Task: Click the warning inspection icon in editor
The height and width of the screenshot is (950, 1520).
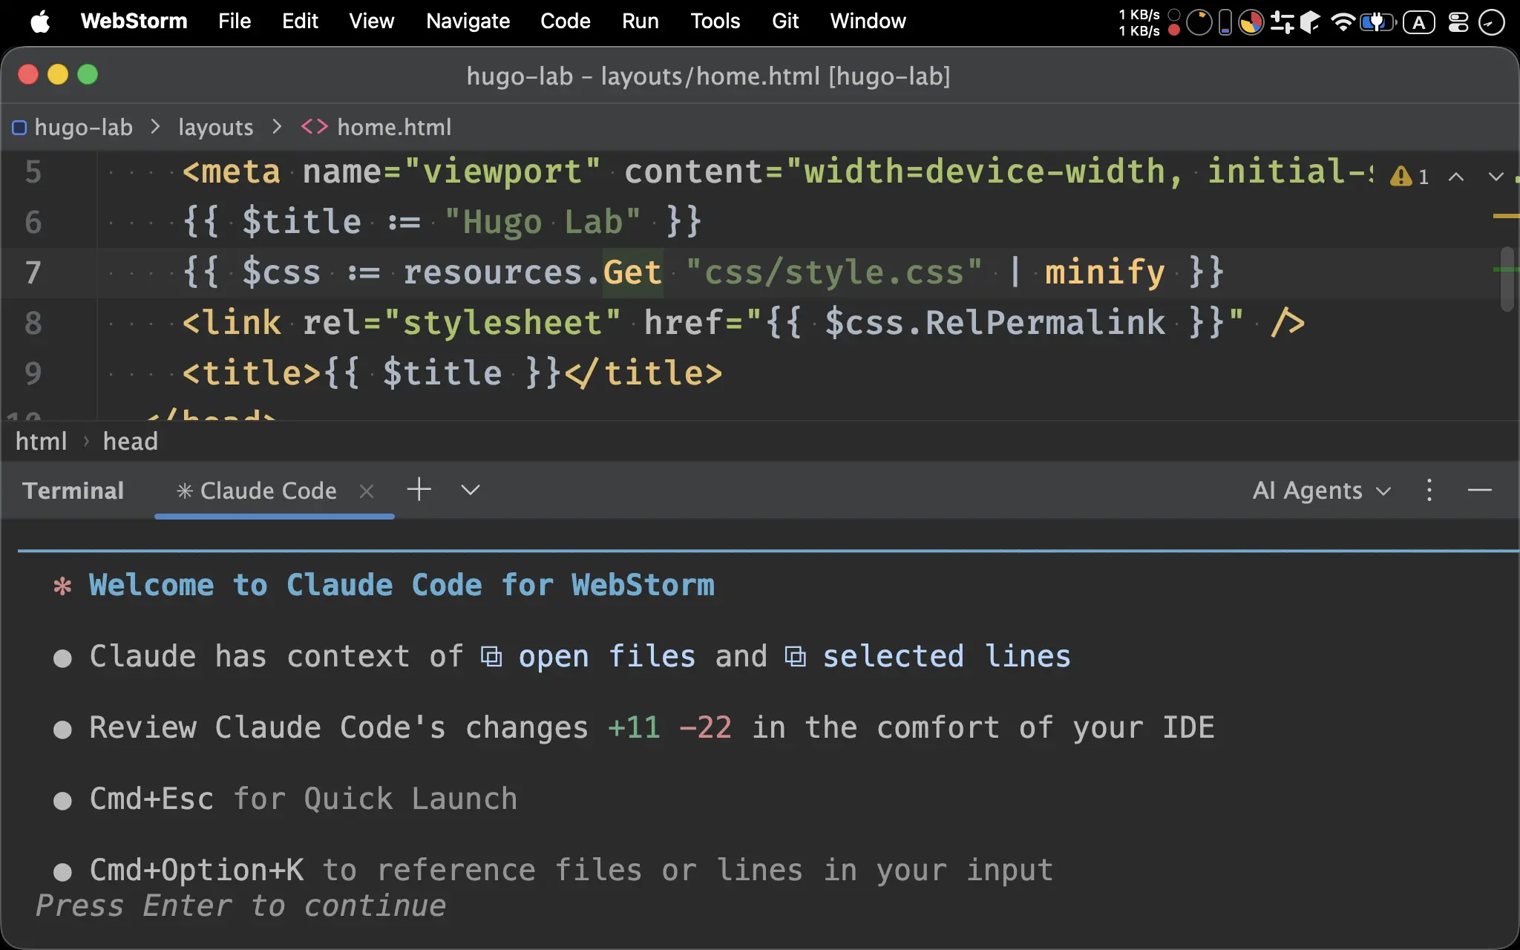Action: click(1401, 176)
